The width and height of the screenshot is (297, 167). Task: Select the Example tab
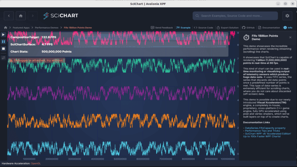[183, 28]
